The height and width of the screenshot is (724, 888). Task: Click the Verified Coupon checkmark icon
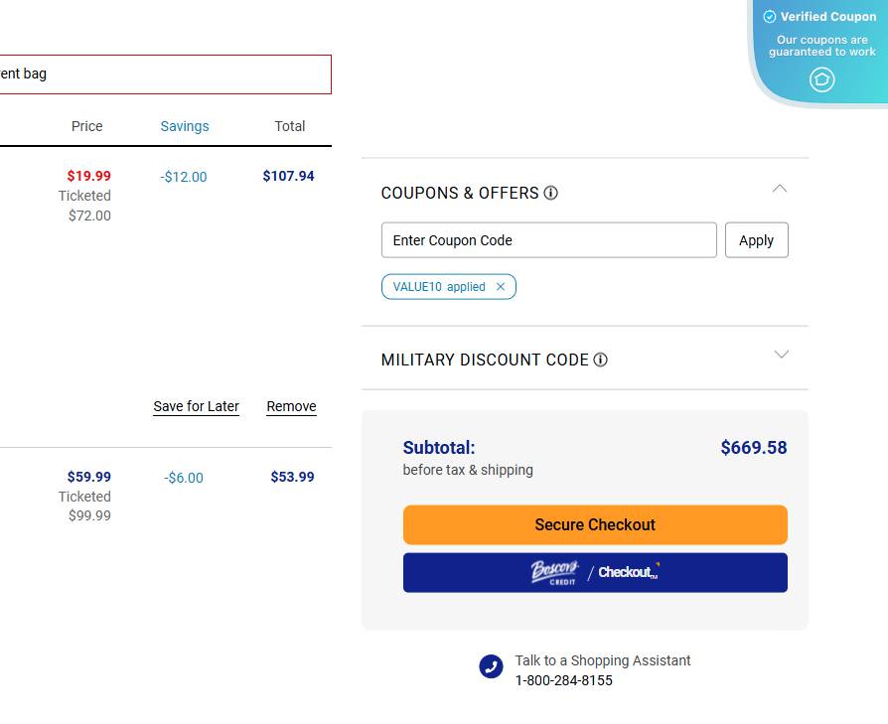click(x=769, y=17)
